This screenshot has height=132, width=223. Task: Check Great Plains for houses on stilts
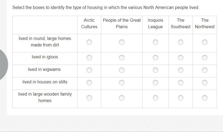click(x=121, y=83)
